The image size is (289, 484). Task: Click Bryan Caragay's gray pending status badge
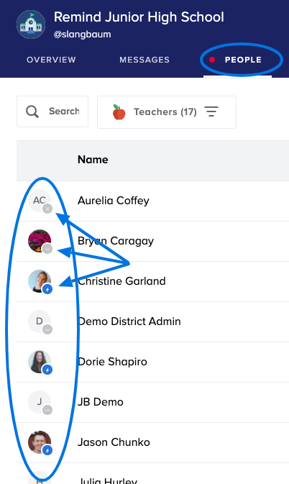(x=47, y=249)
